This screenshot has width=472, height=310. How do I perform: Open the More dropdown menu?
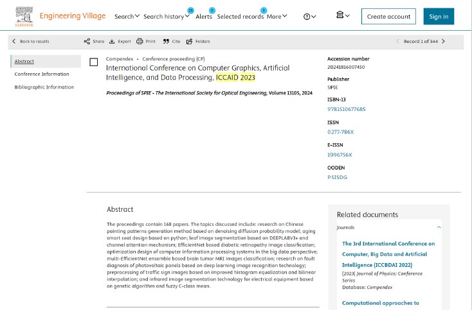[277, 17]
